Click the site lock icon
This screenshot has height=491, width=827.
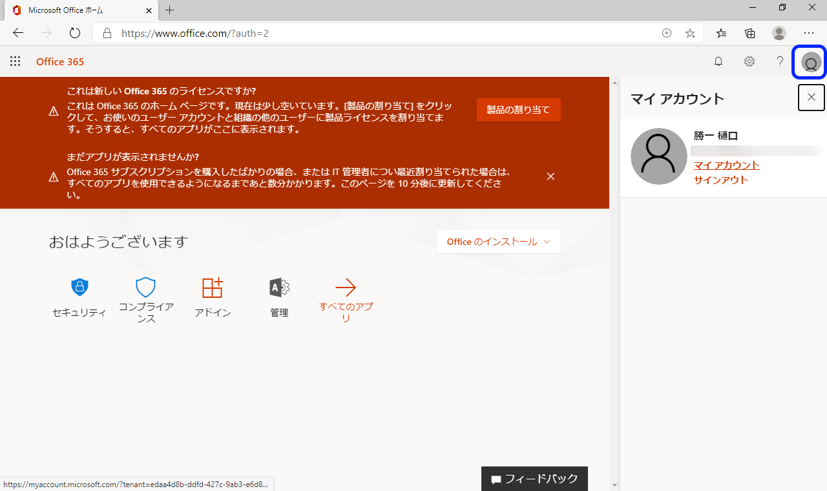click(x=107, y=33)
